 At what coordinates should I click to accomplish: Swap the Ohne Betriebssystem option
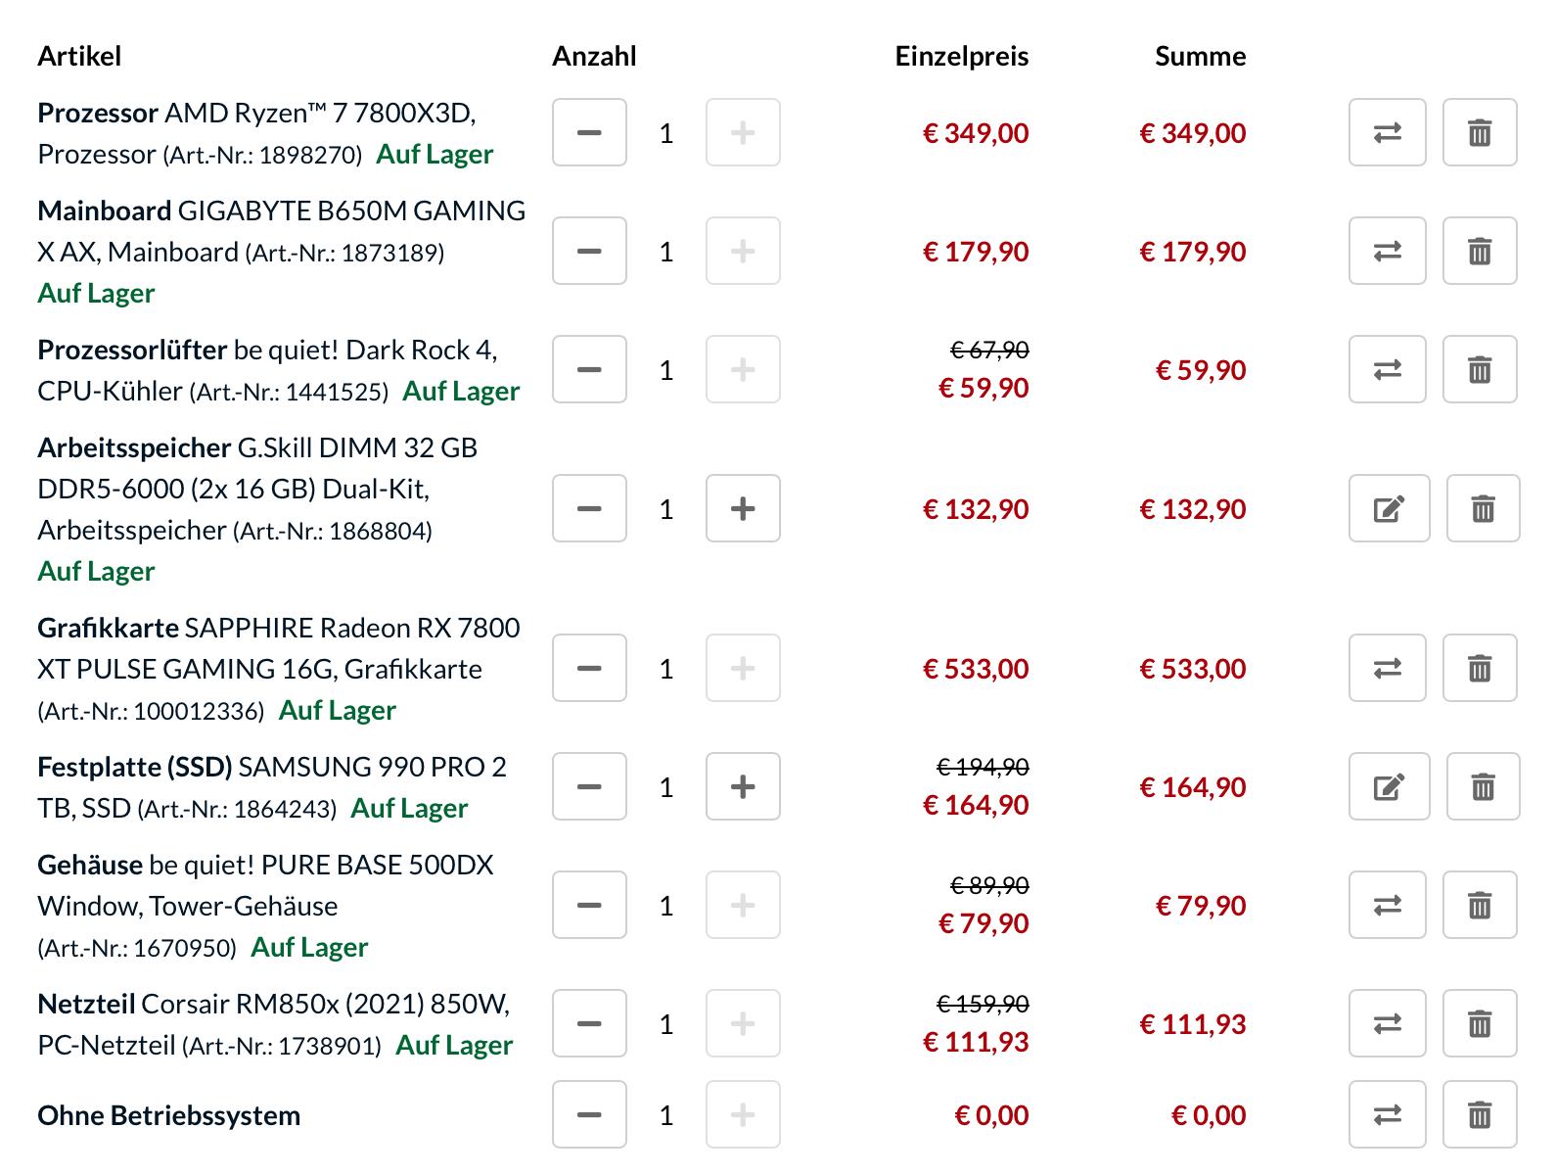1387,1114
